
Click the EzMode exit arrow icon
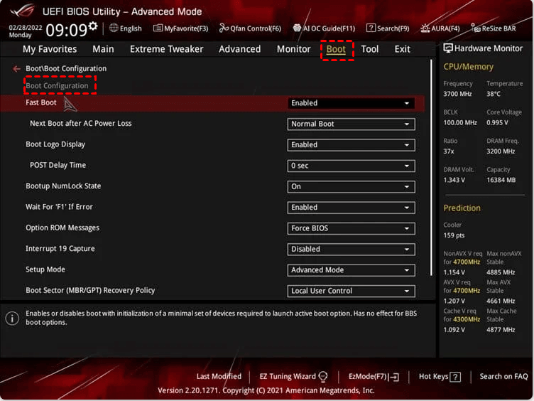(394, 377)
